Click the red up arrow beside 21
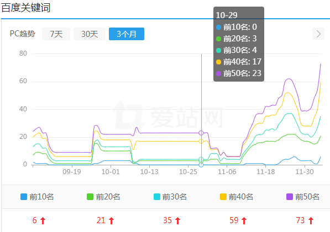Screen dimensions: 330x232 point(111,220)
